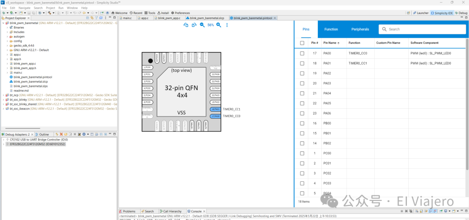The image size is (469, 220).
Task: Open Tools from the toolbar
Action: (x=150, y=13)
